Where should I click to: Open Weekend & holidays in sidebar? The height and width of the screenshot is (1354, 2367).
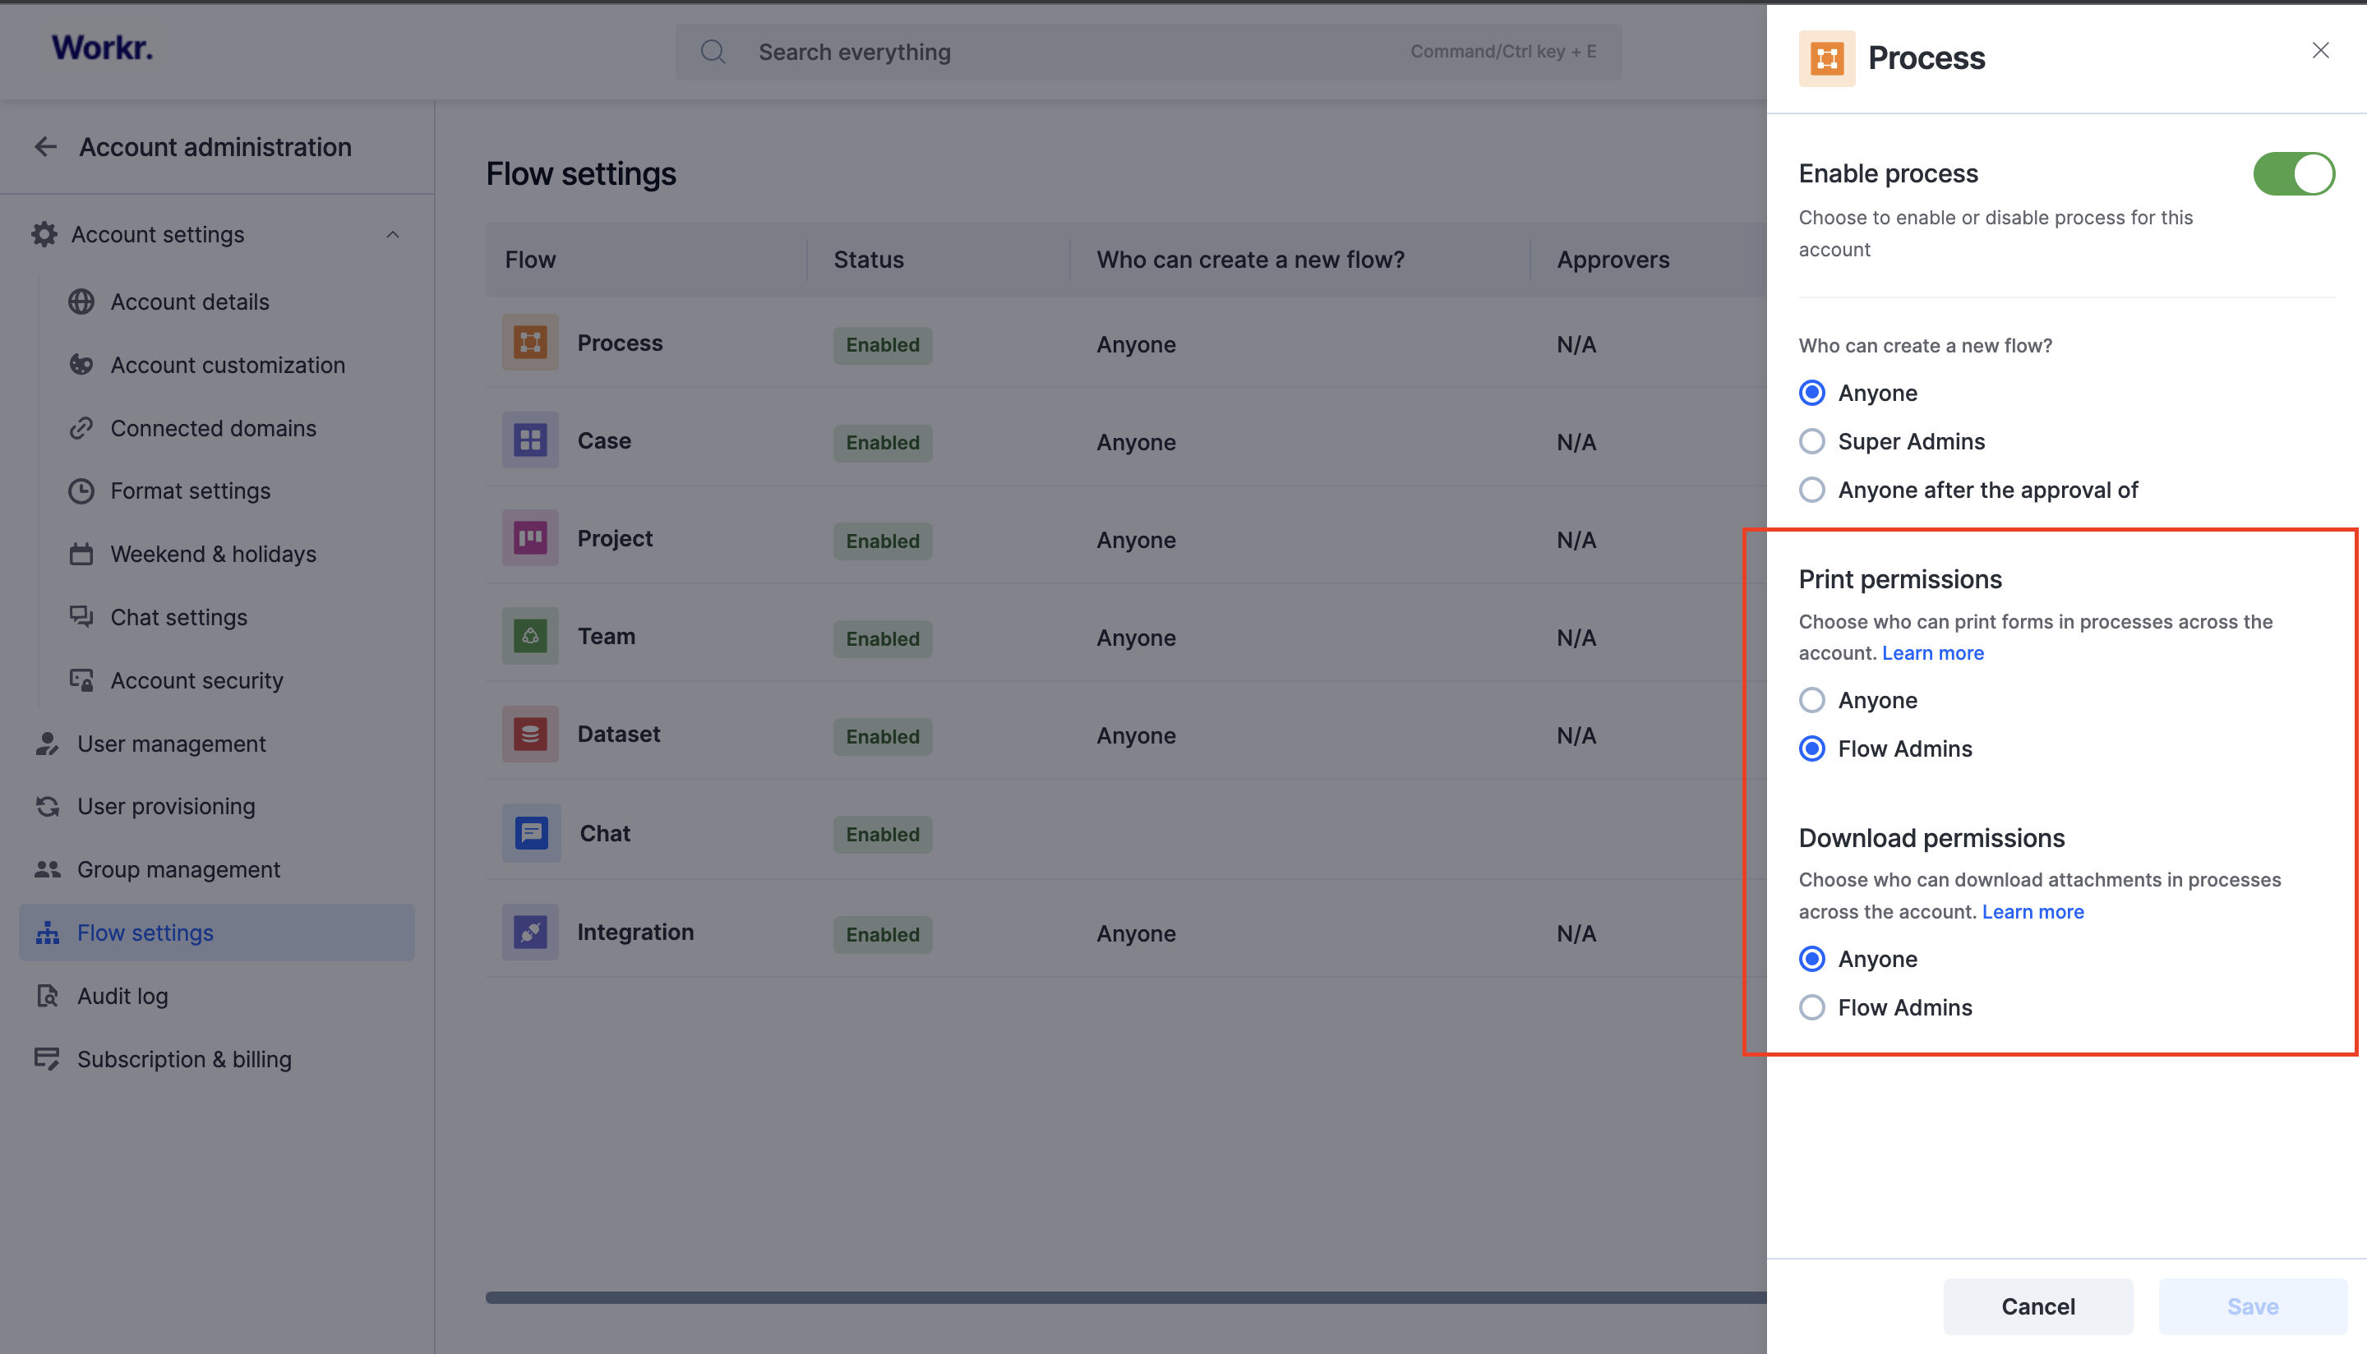click(214, 555)
